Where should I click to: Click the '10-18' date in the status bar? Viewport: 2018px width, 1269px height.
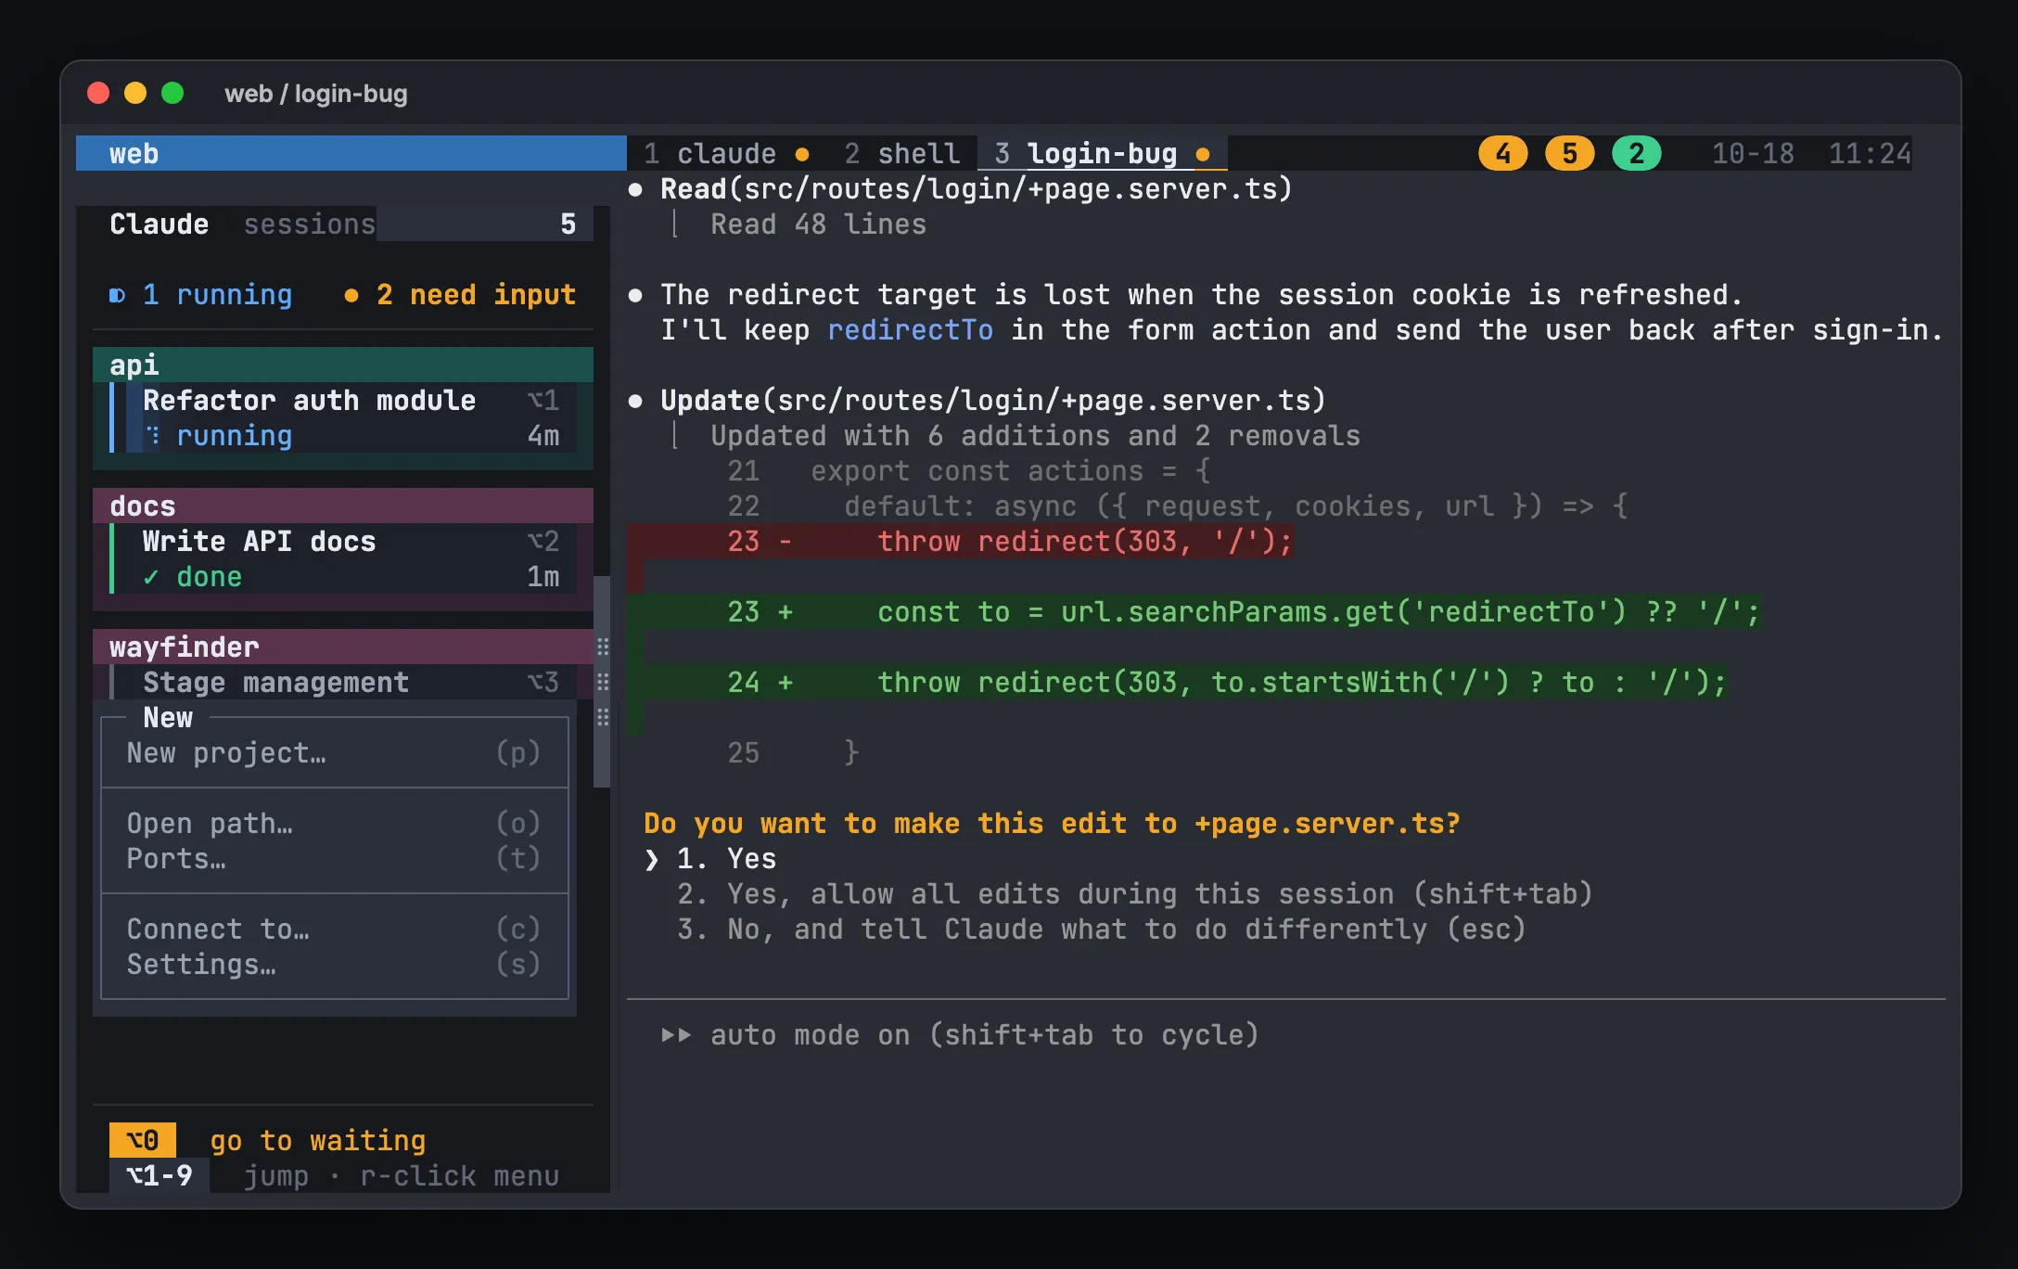pos(1753,153)
